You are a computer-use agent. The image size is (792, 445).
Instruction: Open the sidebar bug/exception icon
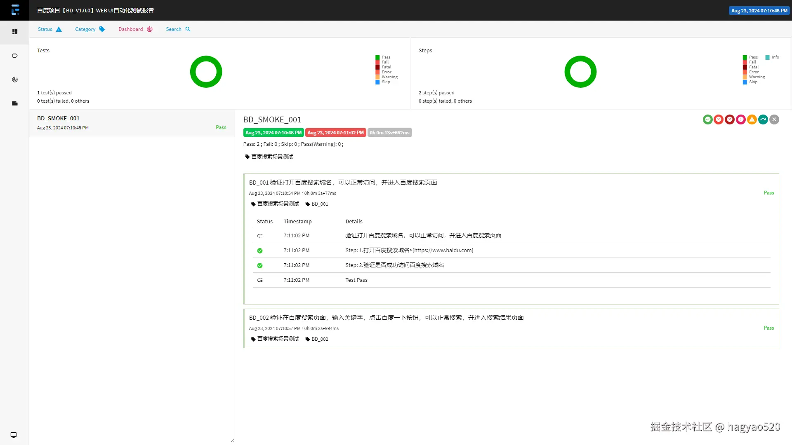tap(14, 103)
